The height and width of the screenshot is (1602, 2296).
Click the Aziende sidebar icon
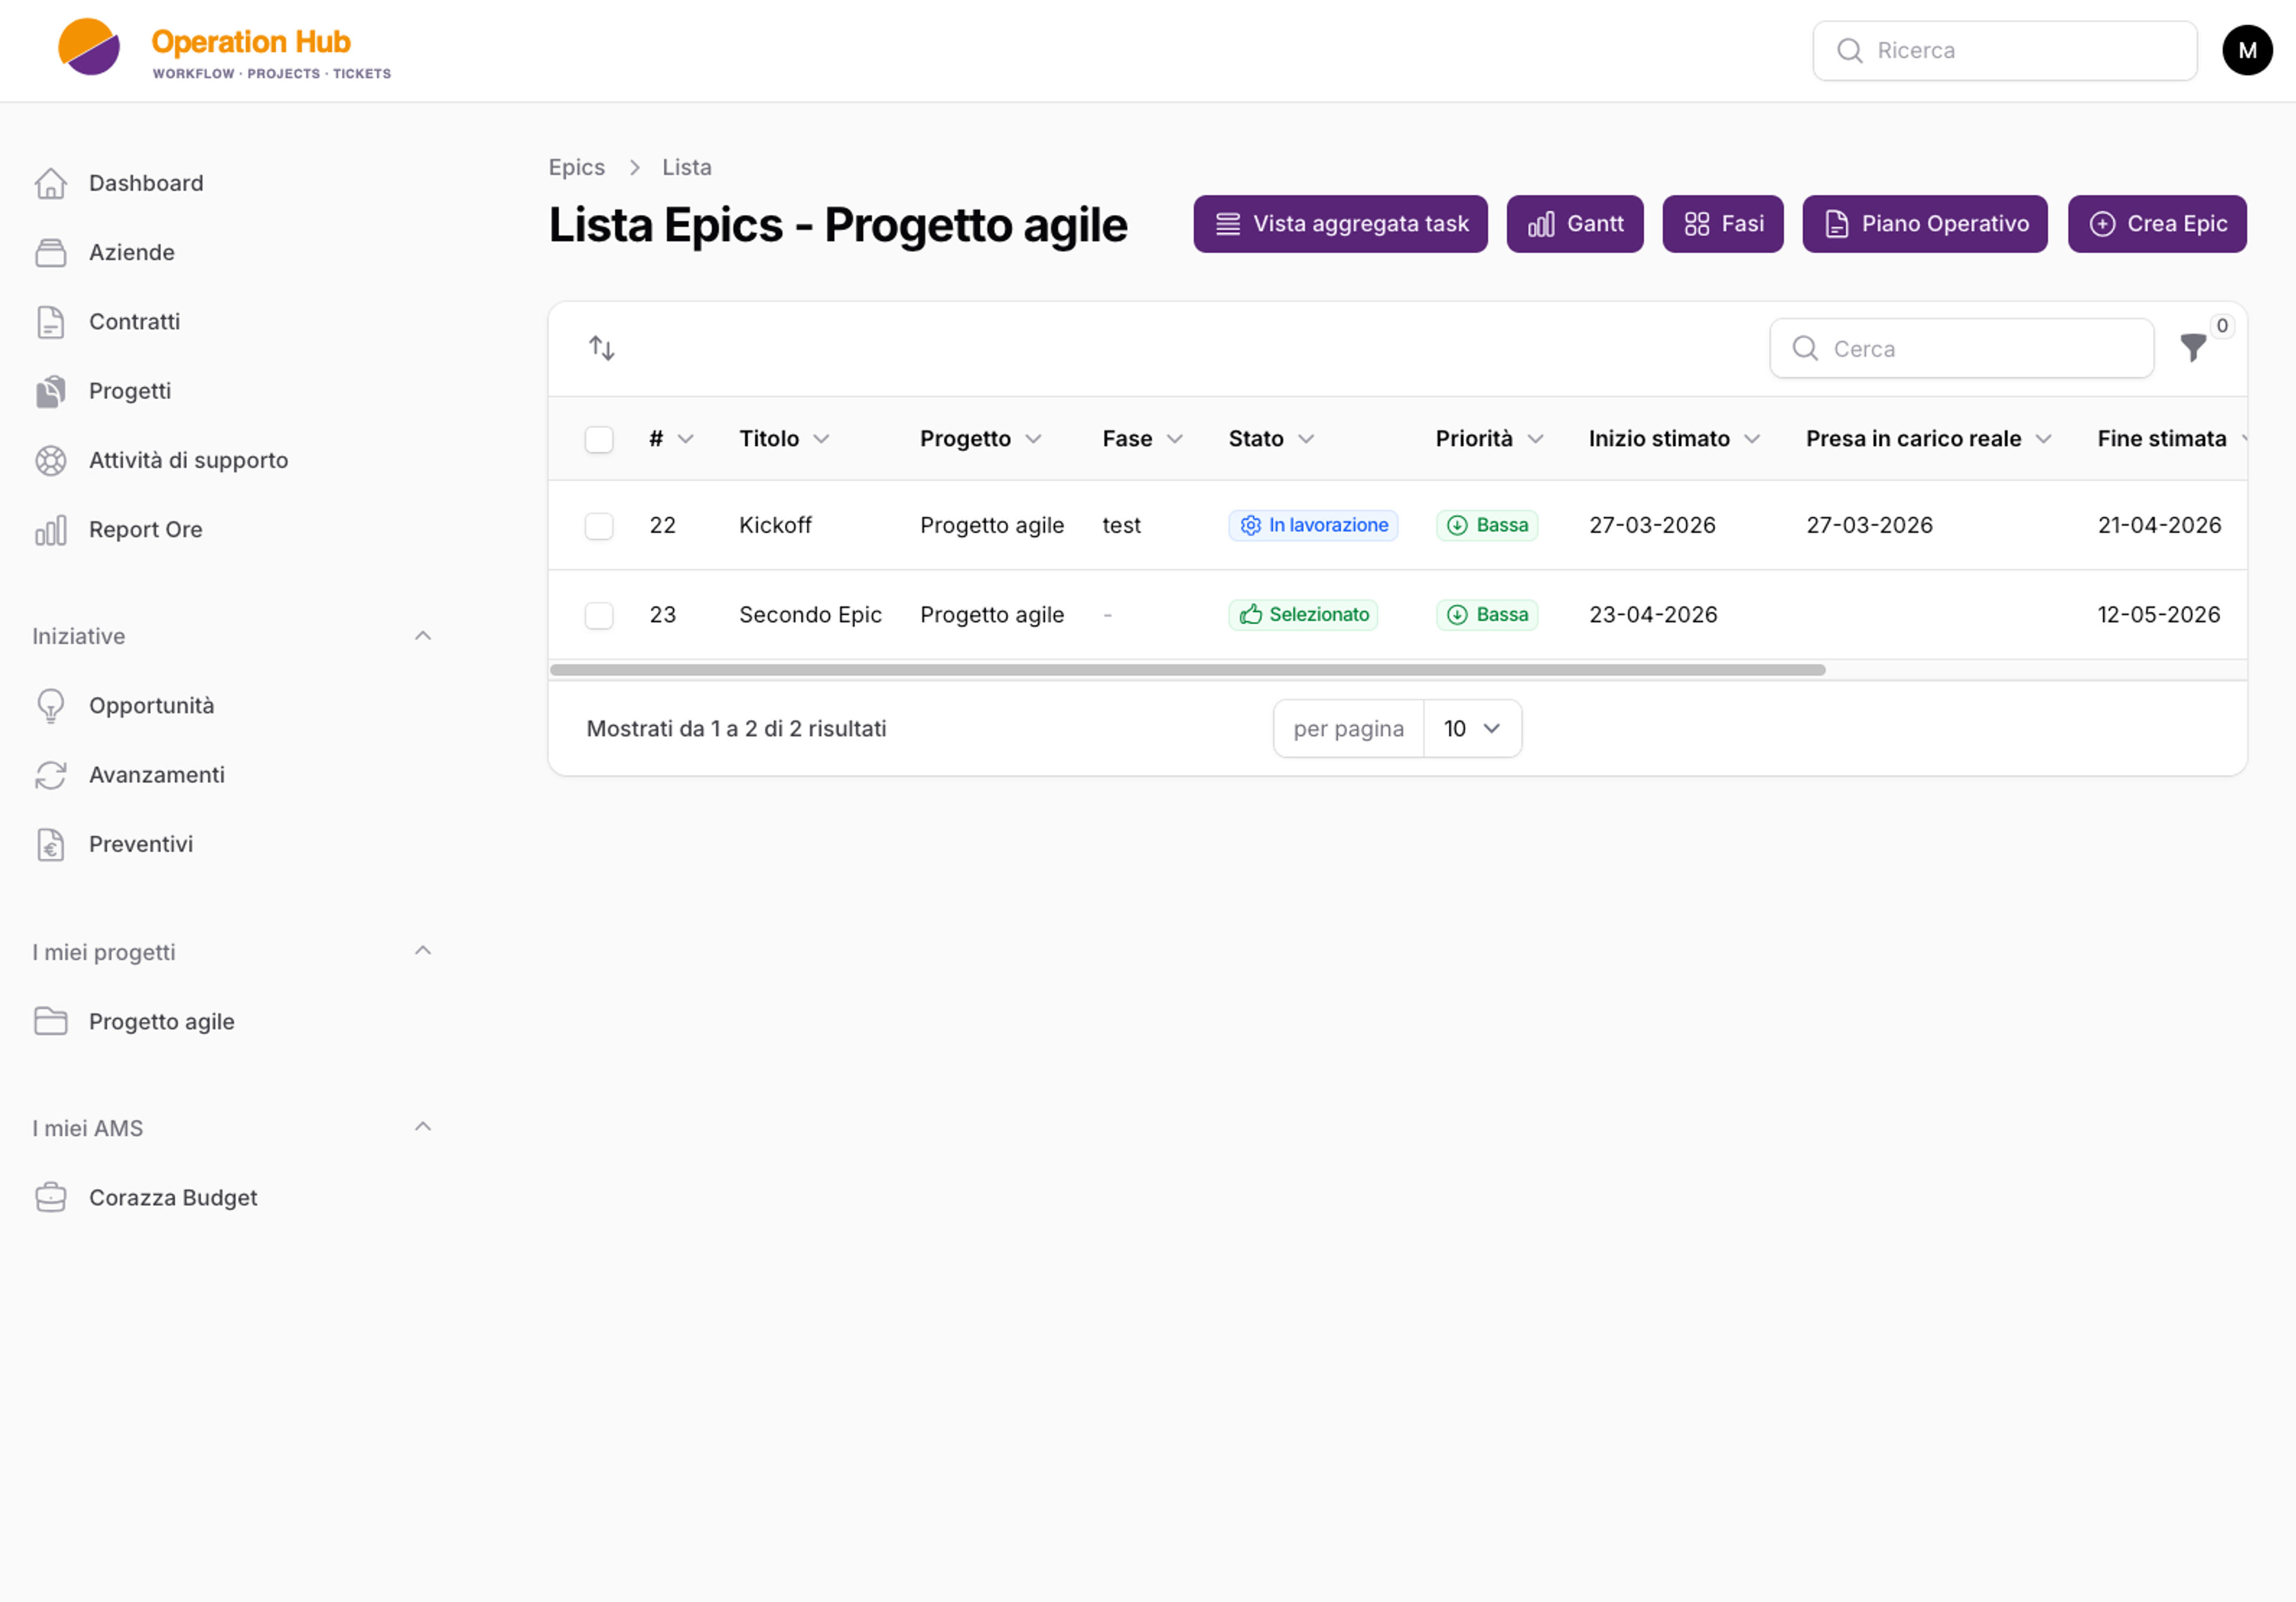tap(51, 252)
